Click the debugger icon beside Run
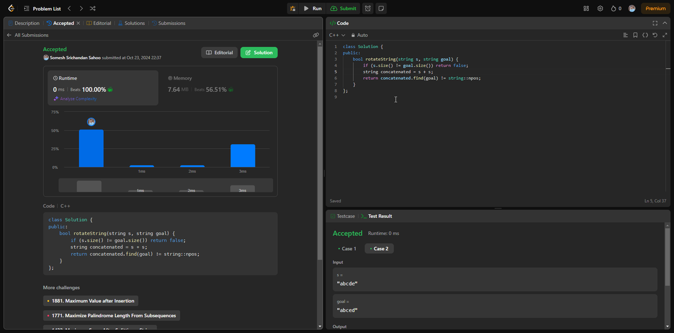Image resolution: width=674 pixels, height=333 pixels. 293,8
